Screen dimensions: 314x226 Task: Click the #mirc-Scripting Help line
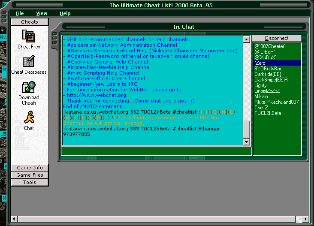[x=101, y=73]
